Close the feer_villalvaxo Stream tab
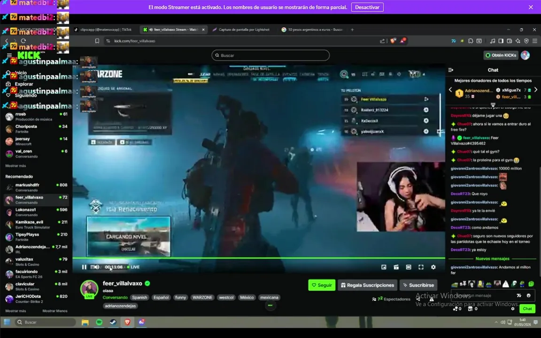Screen dimensions: 541x338 tap(203, 30)
